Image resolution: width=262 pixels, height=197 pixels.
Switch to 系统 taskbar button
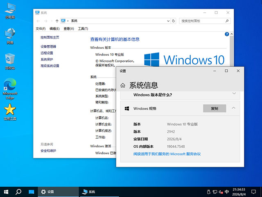click(x=99, y=192)
